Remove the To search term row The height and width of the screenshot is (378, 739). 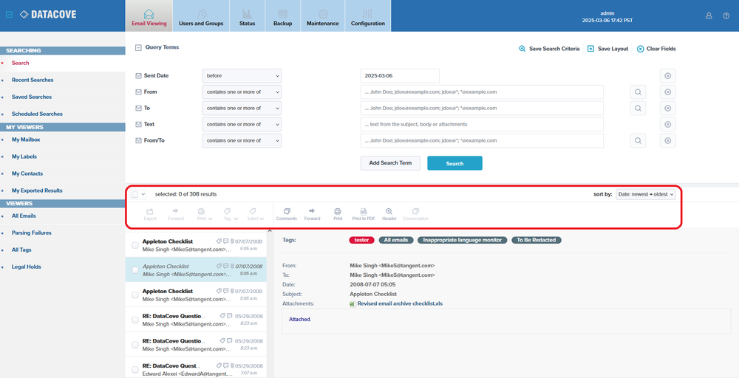click(667, 109)
